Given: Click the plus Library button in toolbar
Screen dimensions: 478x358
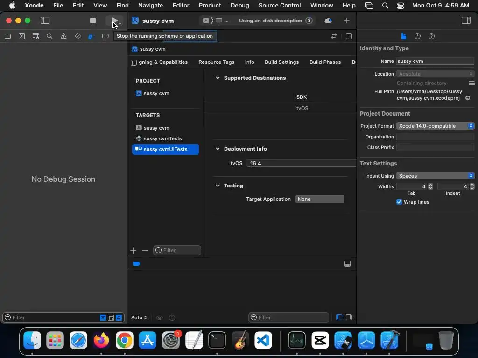Looking at the screenshot, I should click(x=347, y=21).
